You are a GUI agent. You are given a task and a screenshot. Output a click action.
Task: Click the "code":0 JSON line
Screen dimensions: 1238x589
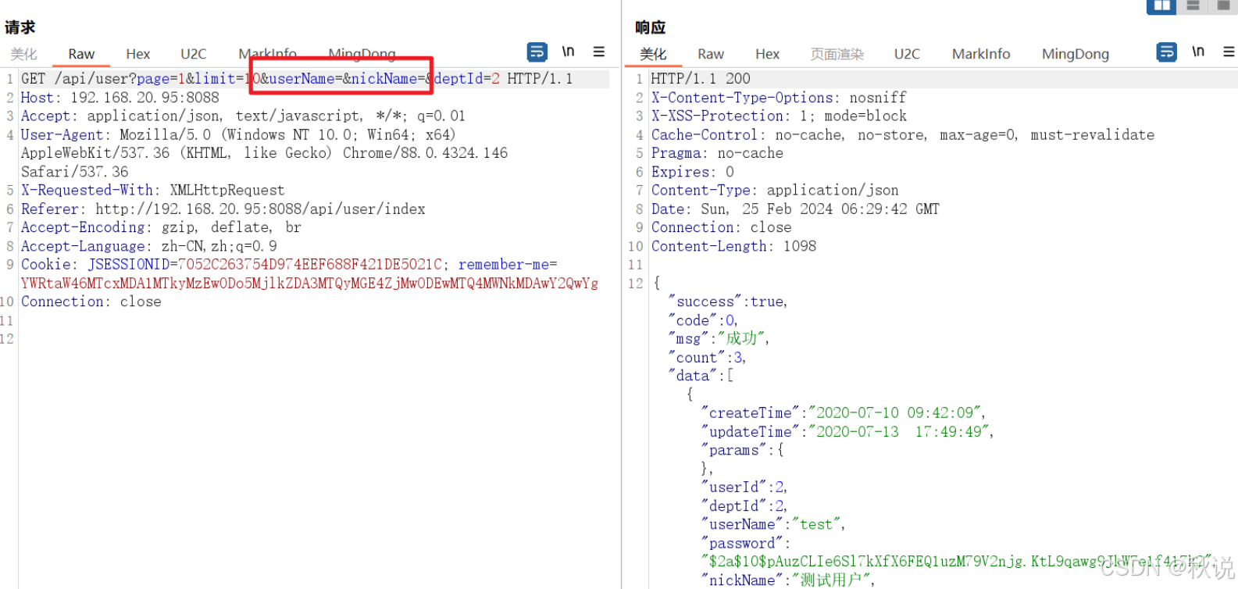pyautogui.click(x=703, y=320)
